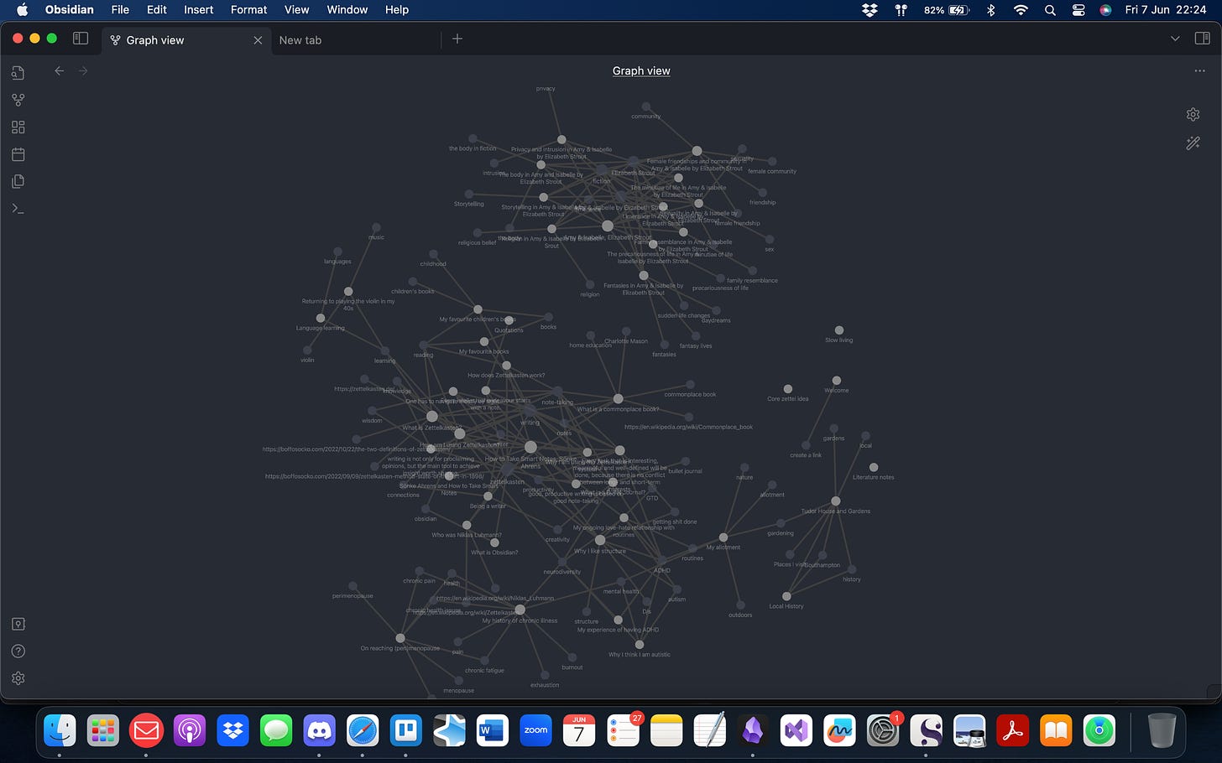Screen dimensions: 1222x763
Task: Select the Quotations graph node
Action: pos(509,320)
